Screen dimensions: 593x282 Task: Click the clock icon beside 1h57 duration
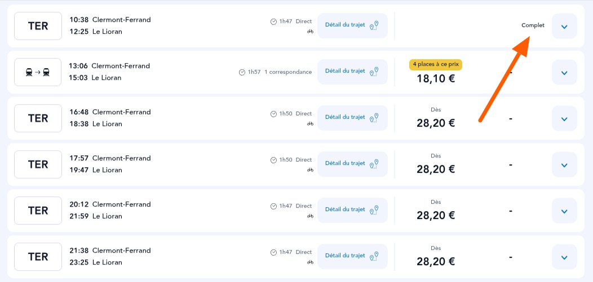point(242,72)
